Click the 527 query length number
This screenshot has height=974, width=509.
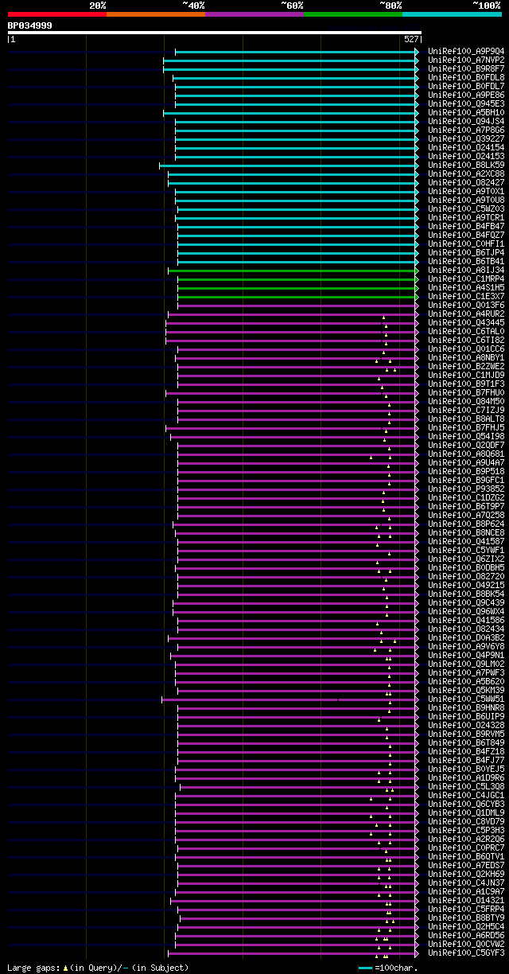pos(411,39)
